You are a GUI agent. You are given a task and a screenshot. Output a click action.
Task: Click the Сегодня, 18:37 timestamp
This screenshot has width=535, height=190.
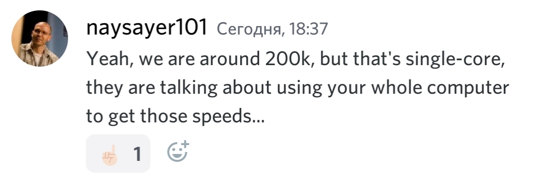click(x=272, y=29)
